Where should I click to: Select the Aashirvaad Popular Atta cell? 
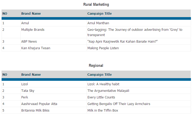click(39, 104)
